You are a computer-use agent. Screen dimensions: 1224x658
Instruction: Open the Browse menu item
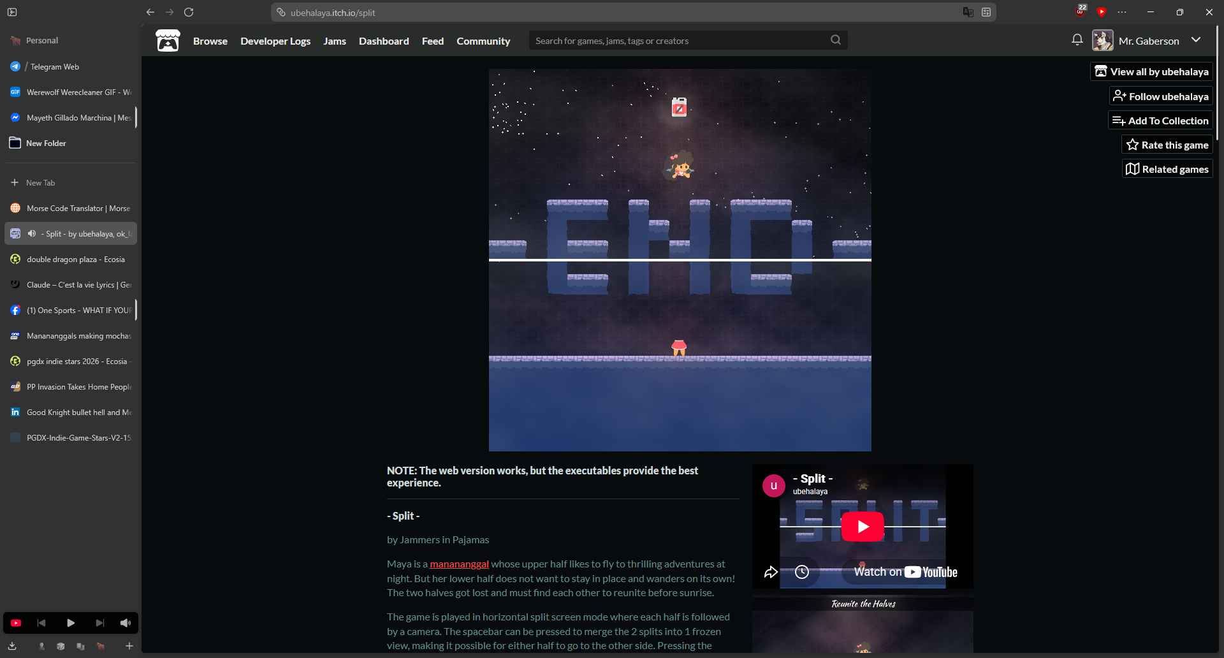(210, 41)
